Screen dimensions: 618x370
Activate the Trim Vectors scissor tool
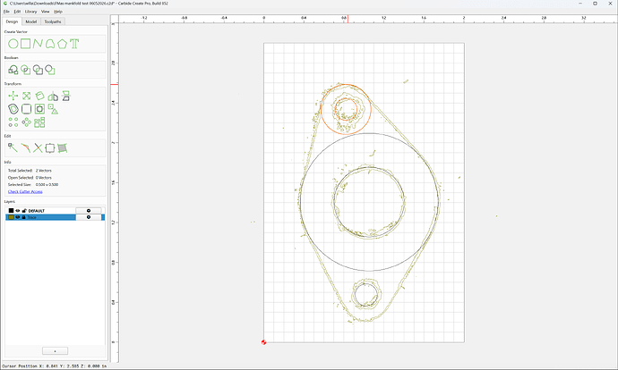38,147
